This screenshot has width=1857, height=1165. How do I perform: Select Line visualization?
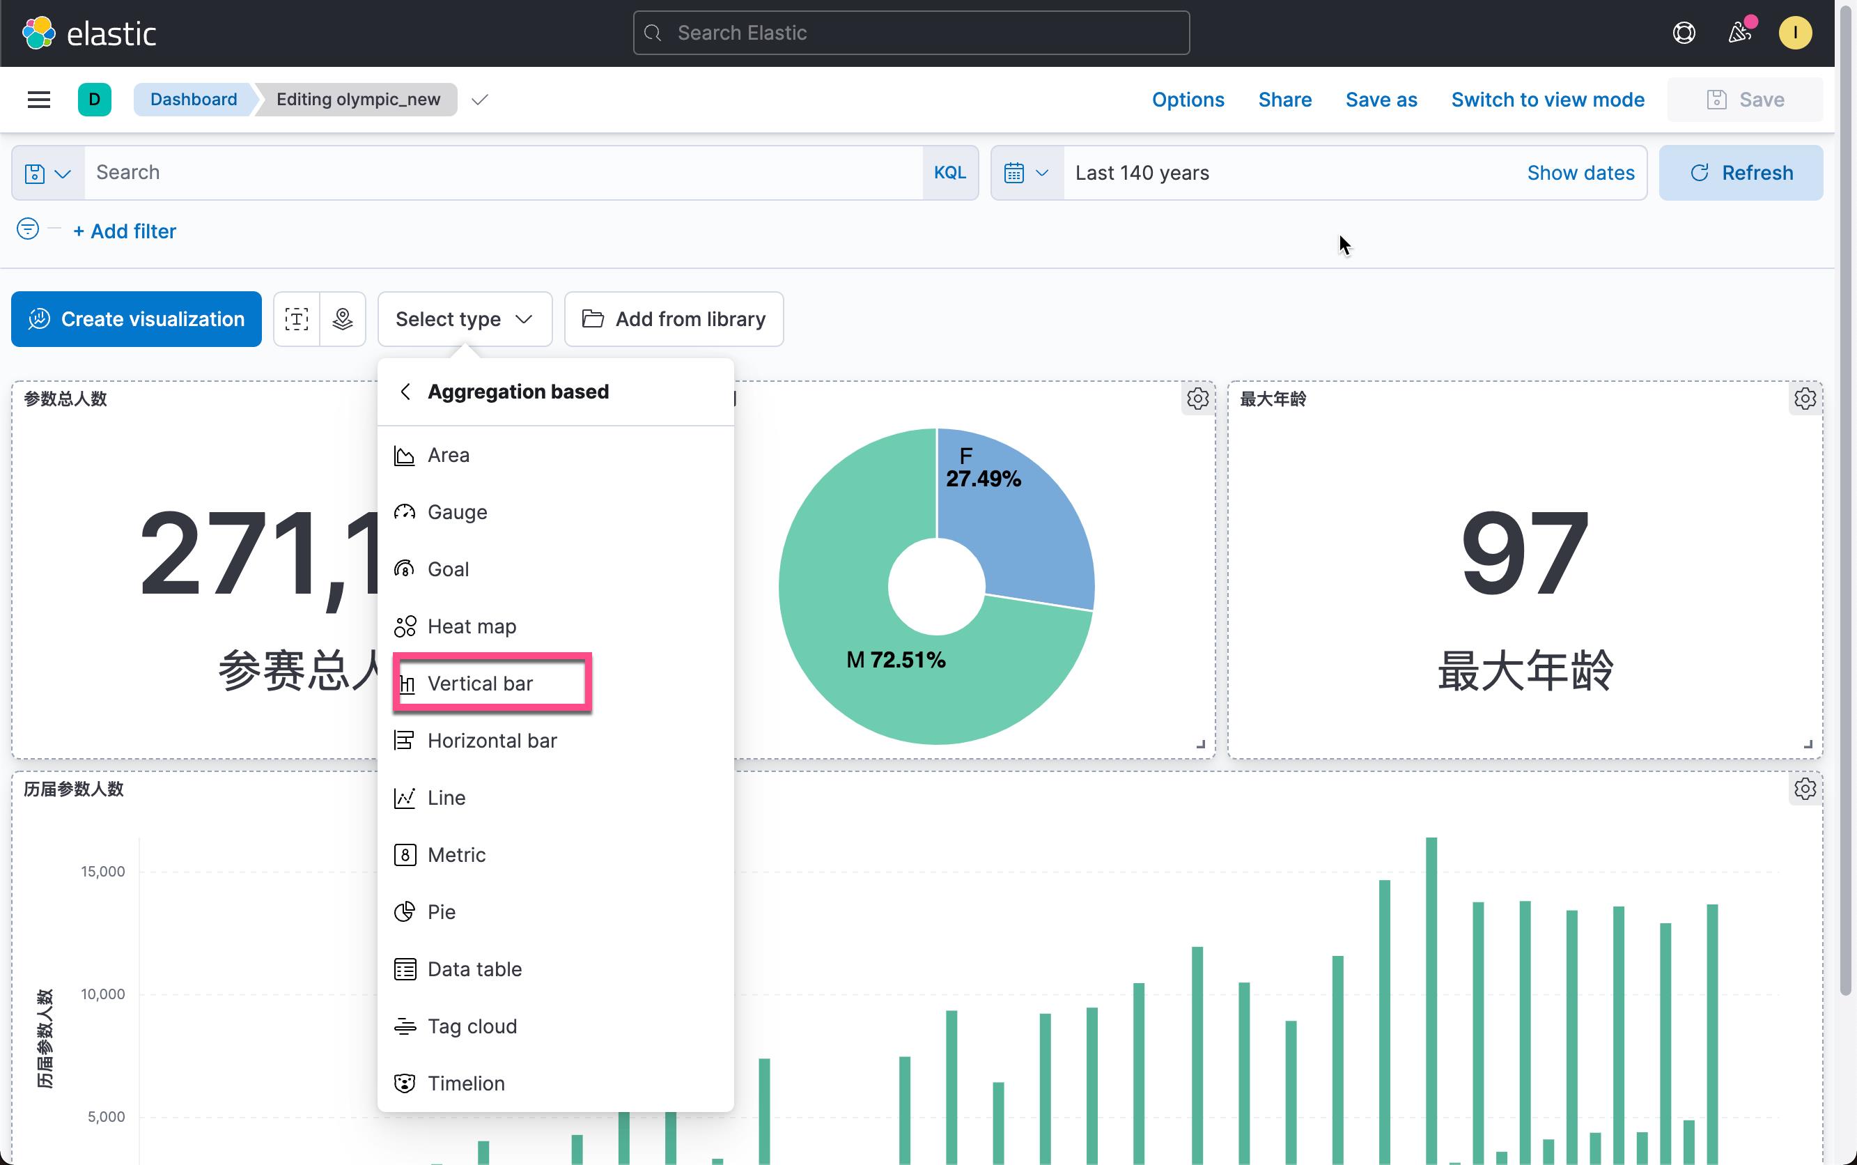(555, 798)
